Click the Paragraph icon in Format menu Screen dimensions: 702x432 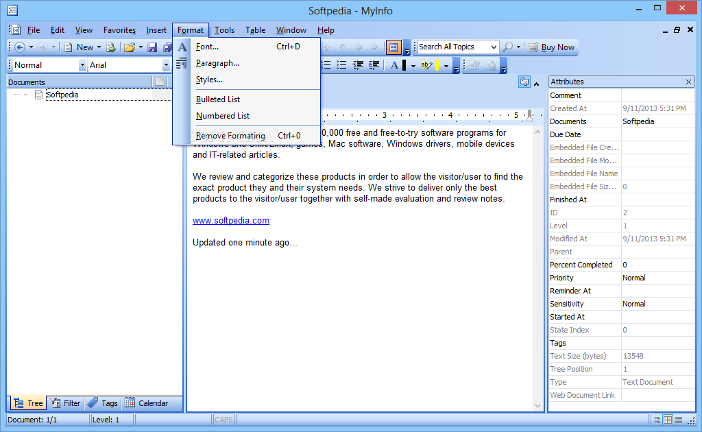click(x=182, y=63)
